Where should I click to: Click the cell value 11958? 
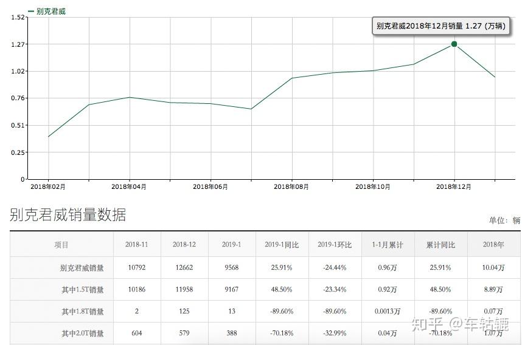184,290
